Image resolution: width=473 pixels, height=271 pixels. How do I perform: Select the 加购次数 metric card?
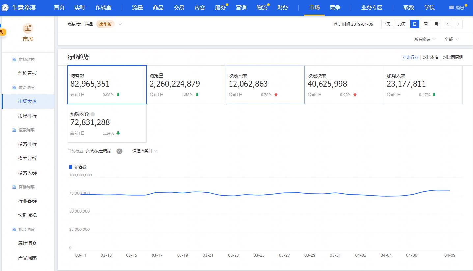(x=107, y=123)
